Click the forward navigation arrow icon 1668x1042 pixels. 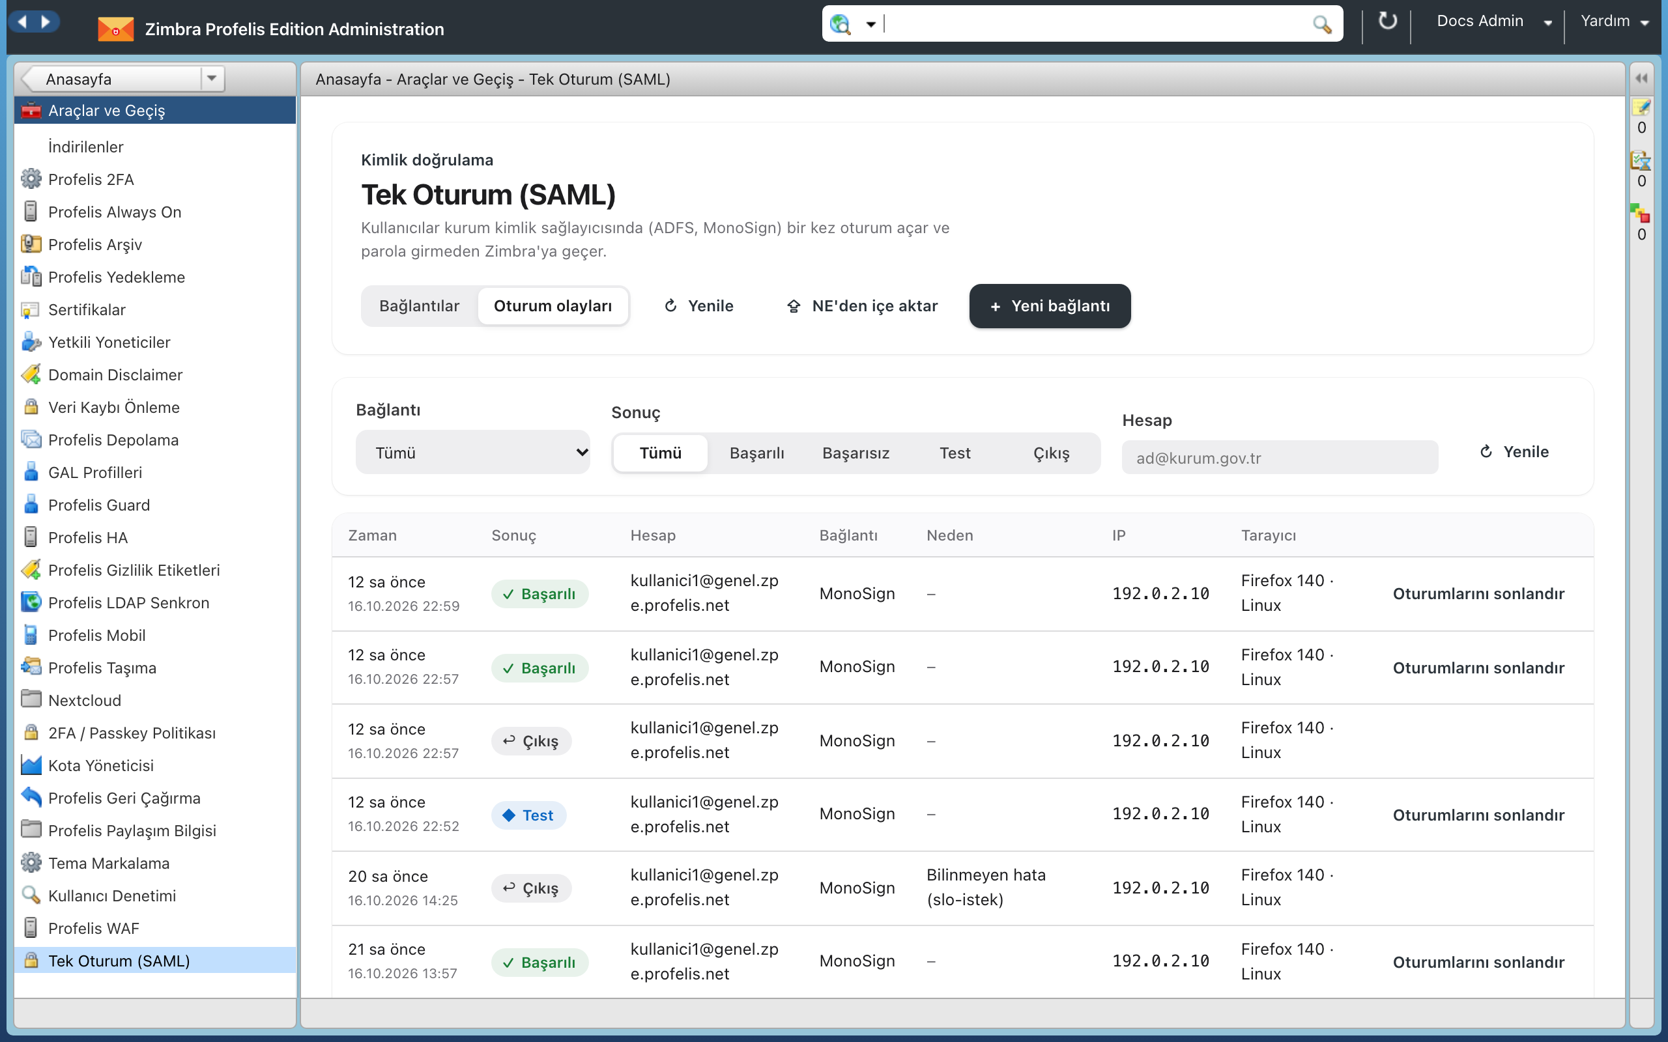(x=46, y=22)
